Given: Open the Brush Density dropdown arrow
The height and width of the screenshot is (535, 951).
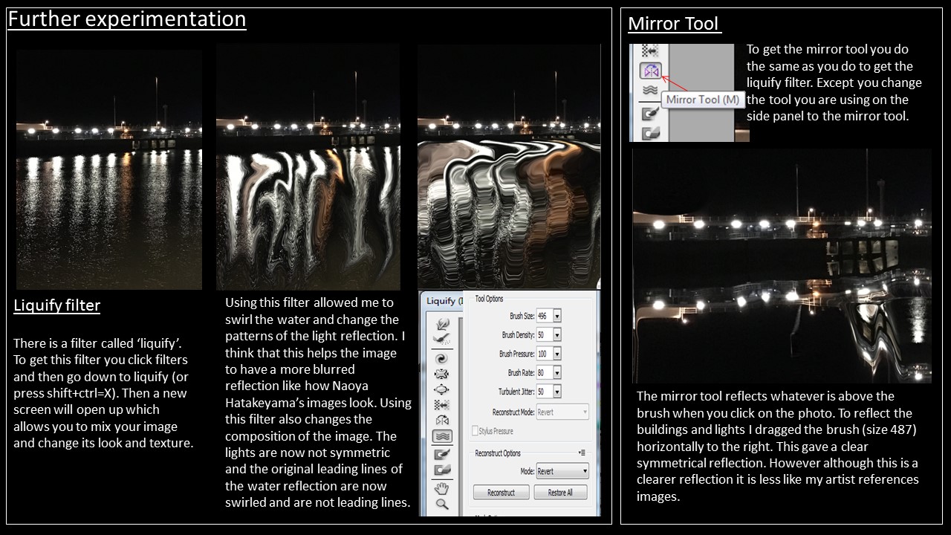Looking at the screenshot, I should coord(557,335).
